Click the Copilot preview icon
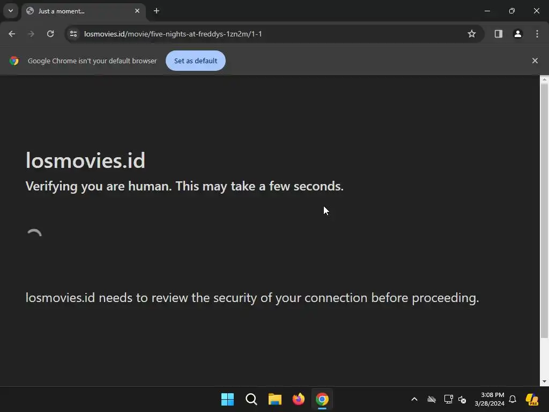Image resolution: width=549 pixels, height=412 pixels. pos(532,399)
